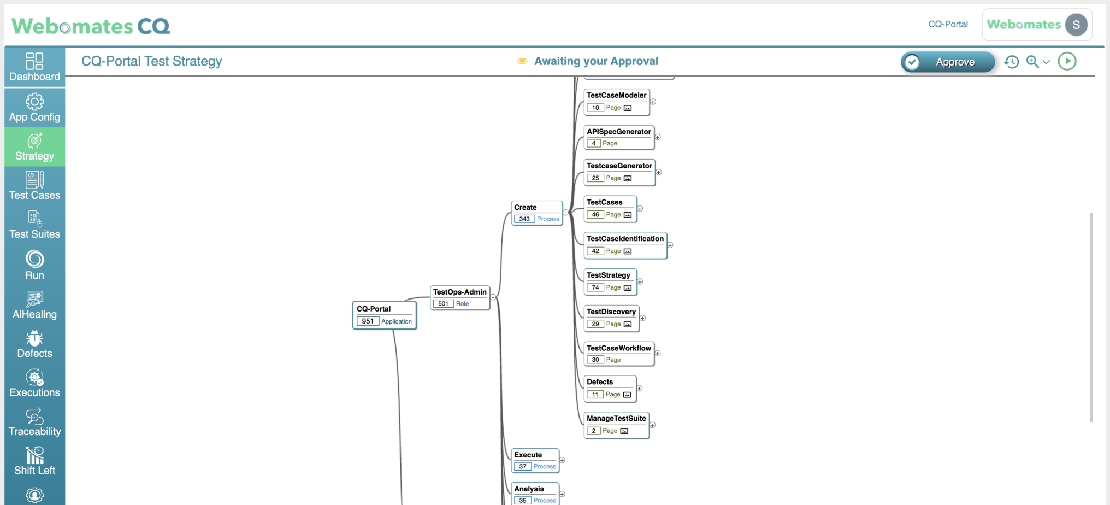This screenshot has width=1110, height=505.
Task: Open Defects node image icon
Action: pos(627,395)
